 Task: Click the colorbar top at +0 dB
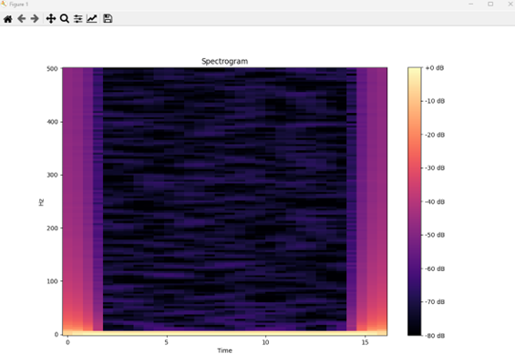(x=415, y=68)
